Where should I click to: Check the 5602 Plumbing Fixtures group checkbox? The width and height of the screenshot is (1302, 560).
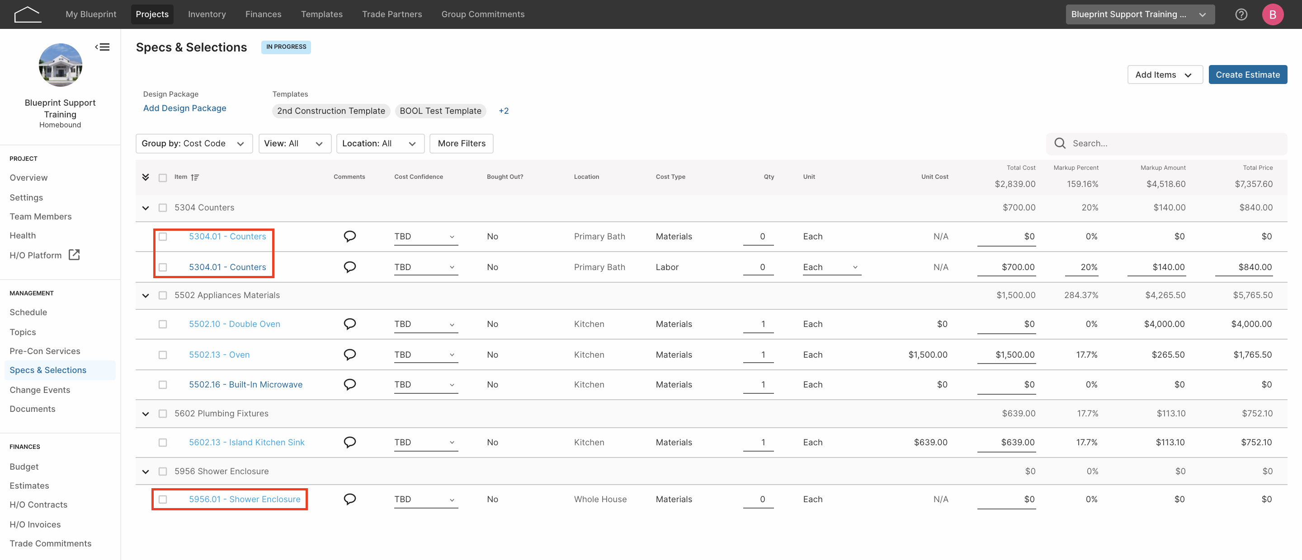(x=163, y=414)
